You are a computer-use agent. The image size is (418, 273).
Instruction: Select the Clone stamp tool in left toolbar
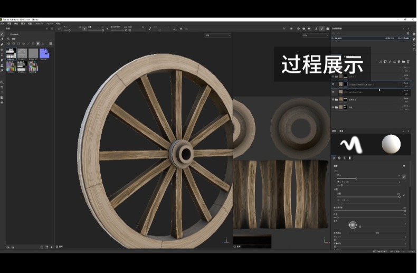[x=2, y=65]
